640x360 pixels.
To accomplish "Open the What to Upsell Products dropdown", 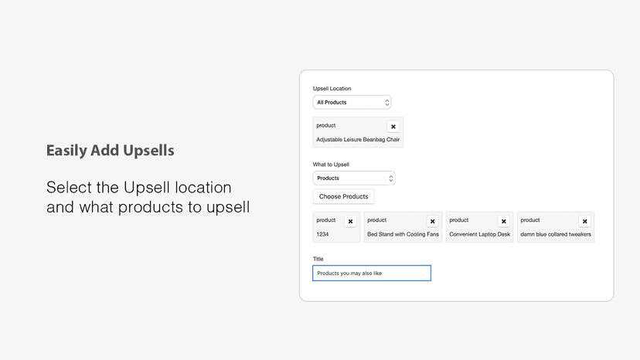I will [x=354, y=178].
